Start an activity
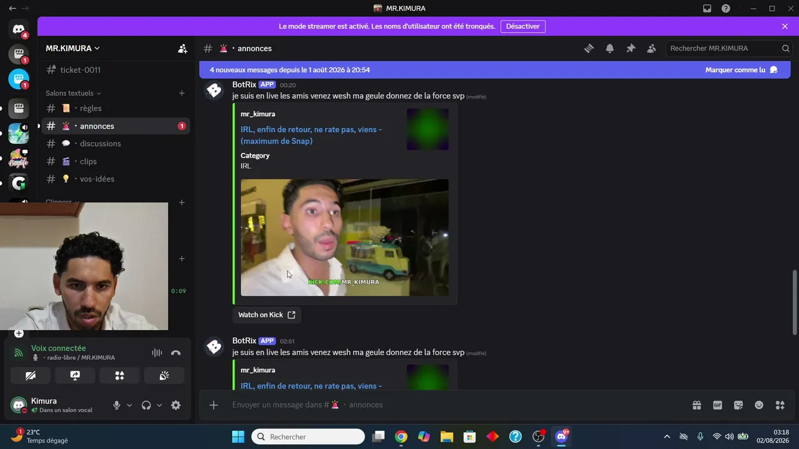Screen dimensions: 799x449 click(x=120, y=375)
